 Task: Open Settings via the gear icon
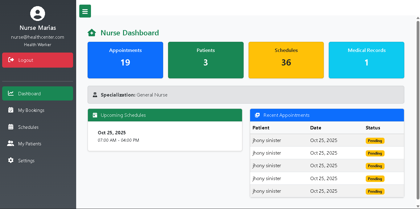pyautogui.click(x=11, y=160)
